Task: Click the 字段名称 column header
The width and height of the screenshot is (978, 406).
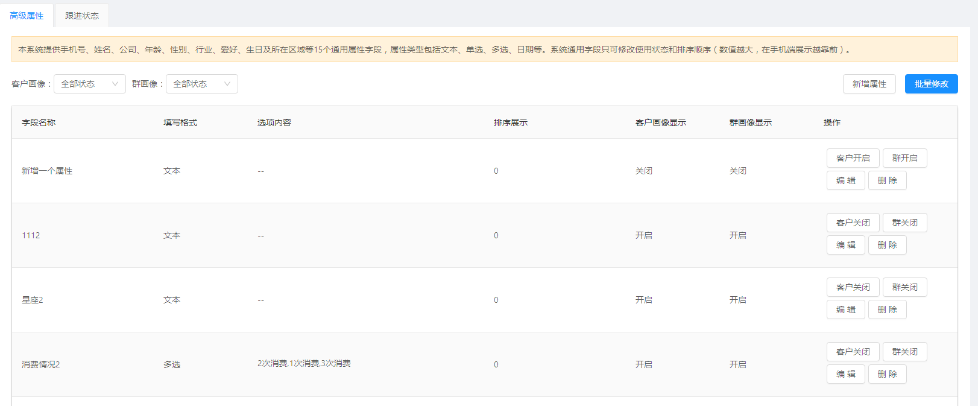Action: tap(39, 122)
